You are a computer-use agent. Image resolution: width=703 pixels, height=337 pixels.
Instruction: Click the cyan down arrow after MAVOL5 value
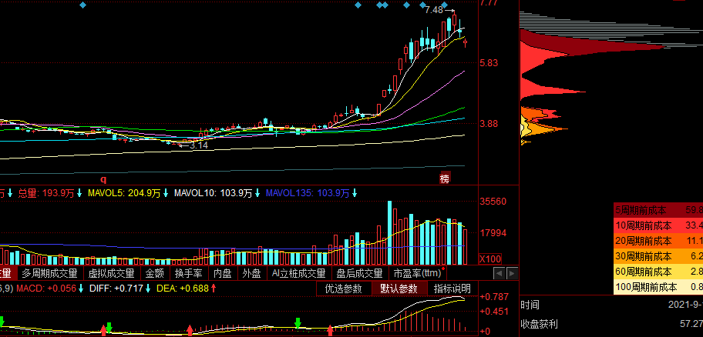click(166, 193)
